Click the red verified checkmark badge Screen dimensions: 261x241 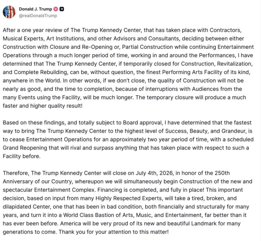(56, 9)
